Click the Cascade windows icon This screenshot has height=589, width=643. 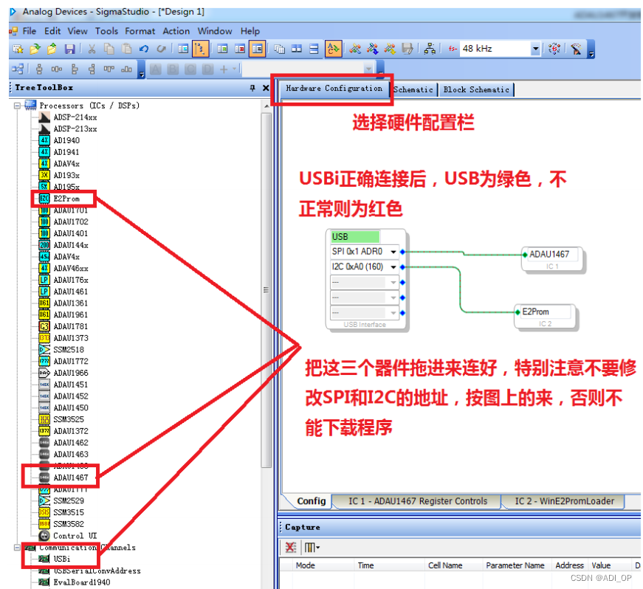[279, 49]
